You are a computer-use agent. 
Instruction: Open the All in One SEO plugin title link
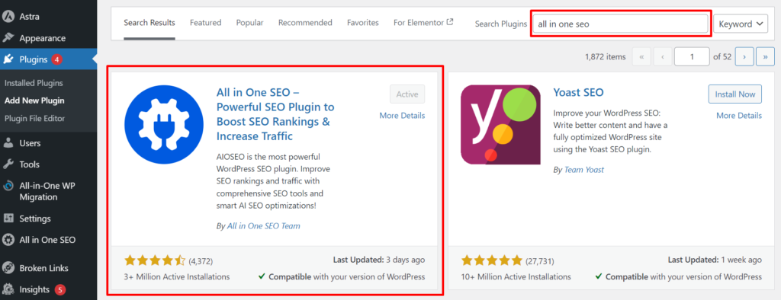tap(275, 114)
